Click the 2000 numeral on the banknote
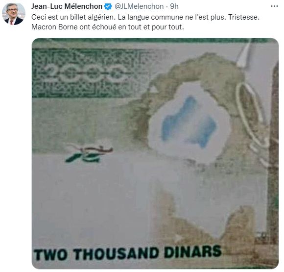This screenshot has width=284, height=272. point(84,74)
